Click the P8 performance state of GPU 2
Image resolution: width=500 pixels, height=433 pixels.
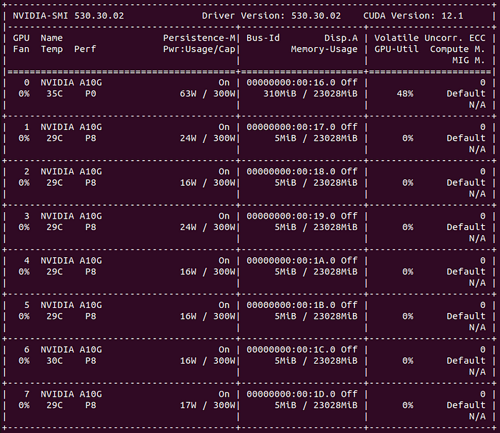point(91,183)
